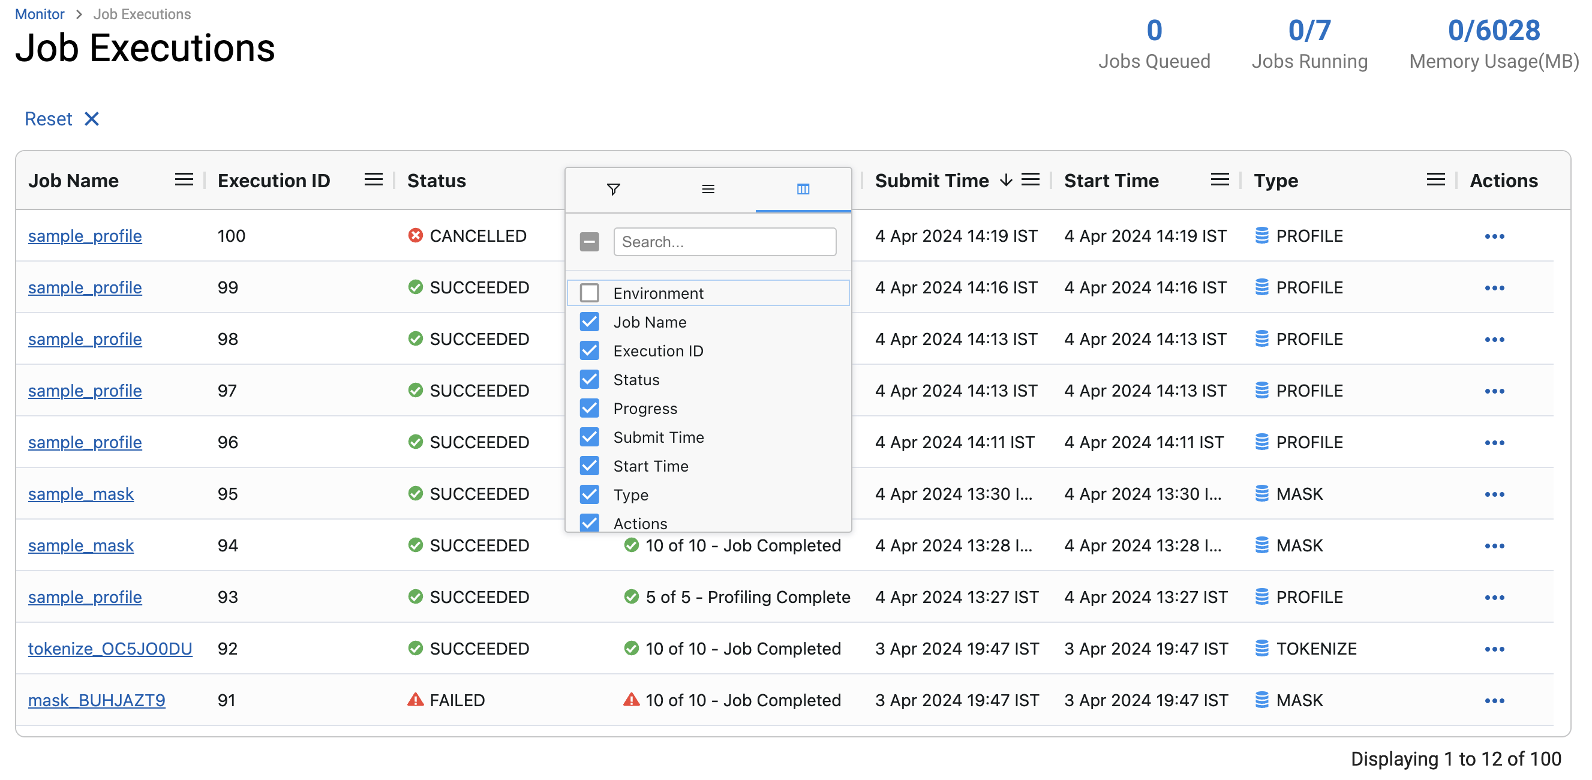Open actions menu for execution 92
The height and width of the screenshot is (780, 1592).
(1494, 649)
